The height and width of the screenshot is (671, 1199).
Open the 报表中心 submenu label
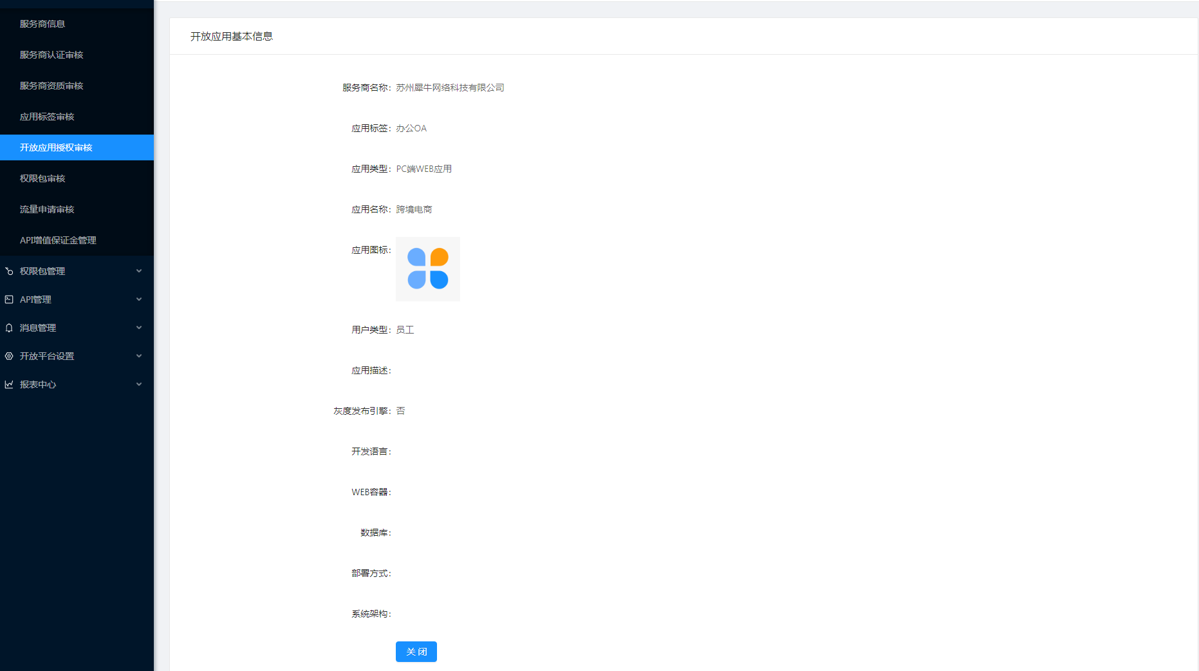coord(38,384)
